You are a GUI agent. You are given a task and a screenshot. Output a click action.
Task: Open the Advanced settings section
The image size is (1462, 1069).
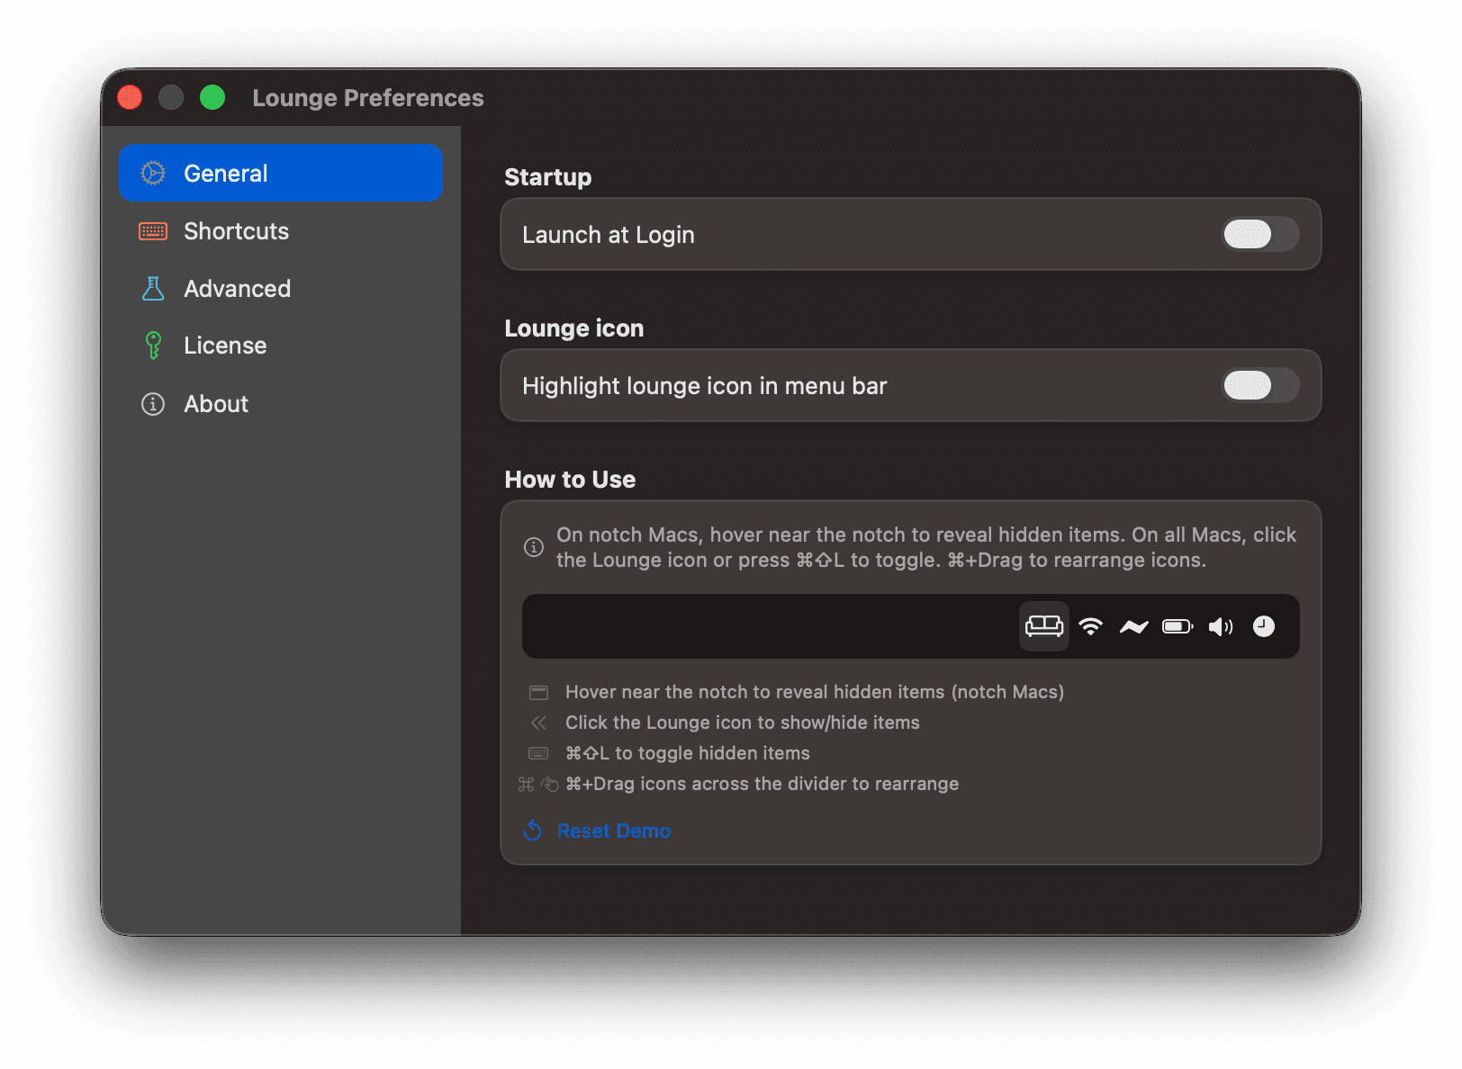tap(237, 289)
